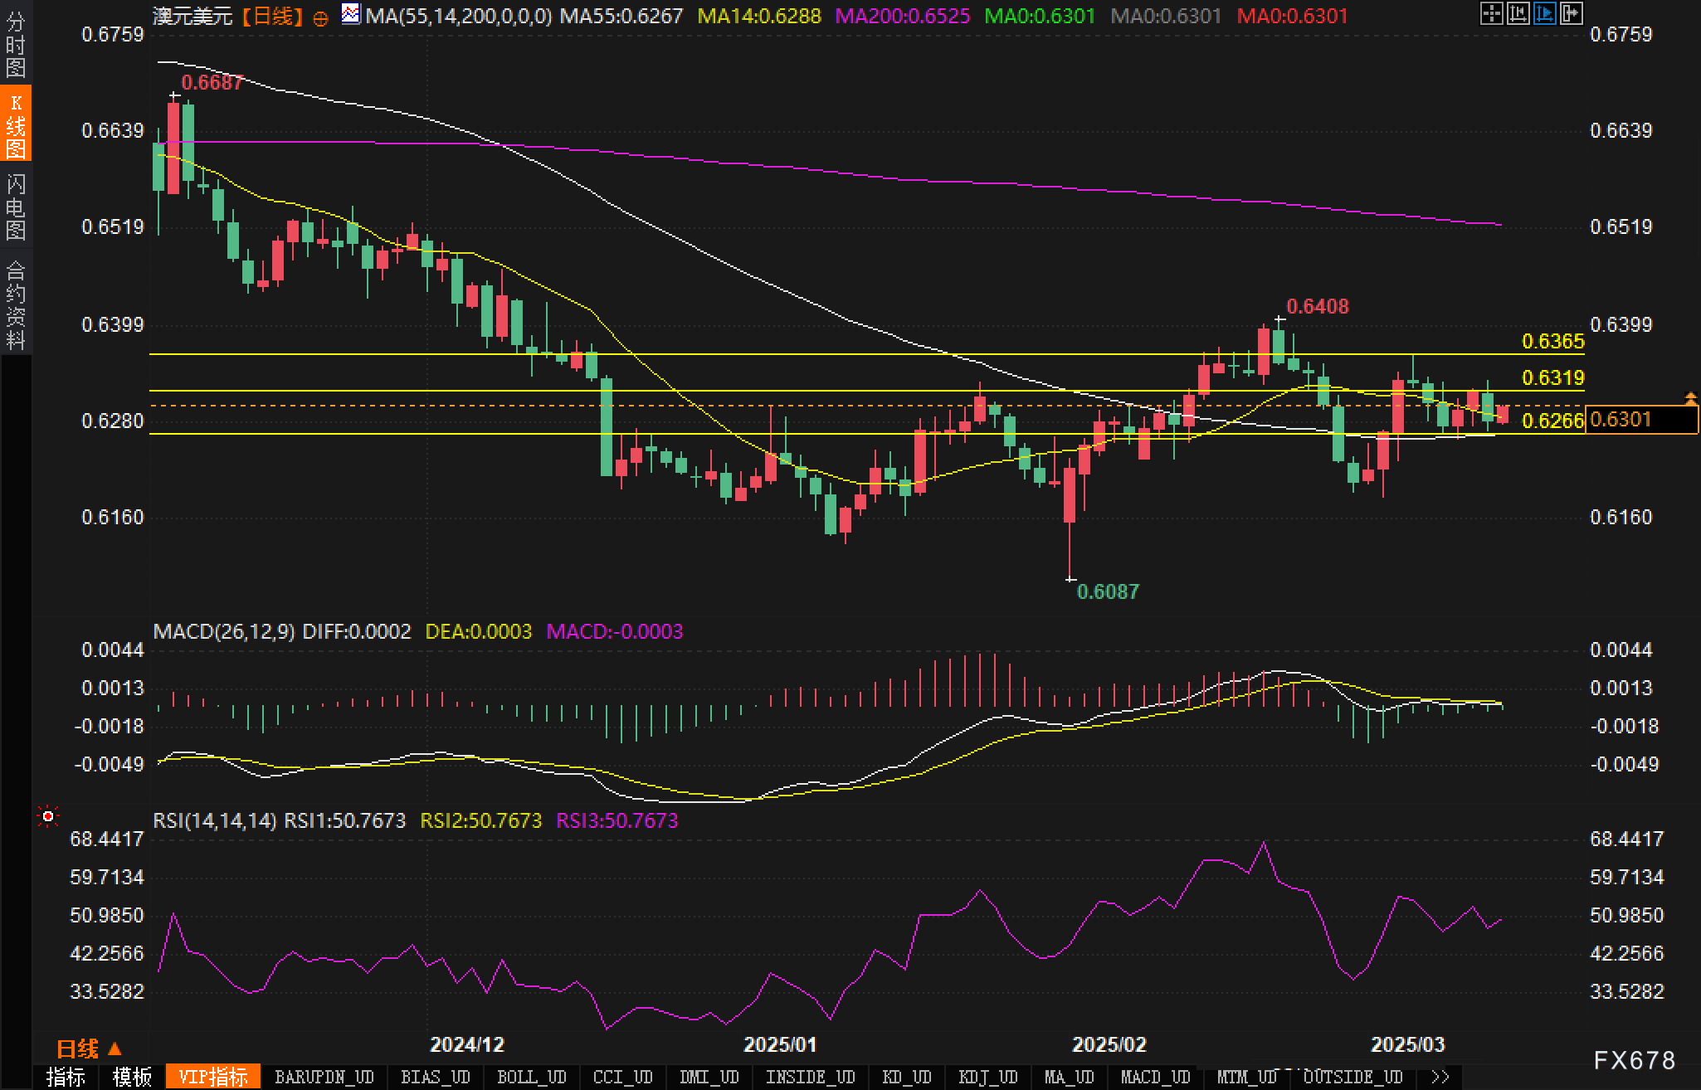Open 合约资料 contract info panel

[16, 304]
